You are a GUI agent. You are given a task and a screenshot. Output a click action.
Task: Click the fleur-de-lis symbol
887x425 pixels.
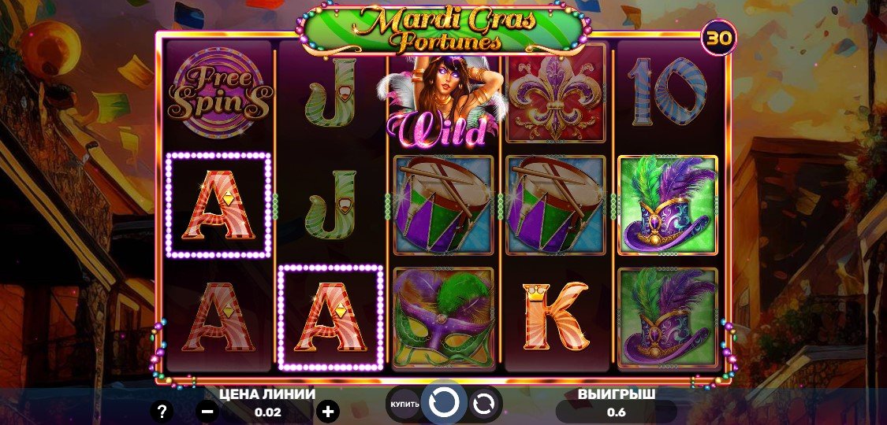pyautogui.click(x=555, y=98)
